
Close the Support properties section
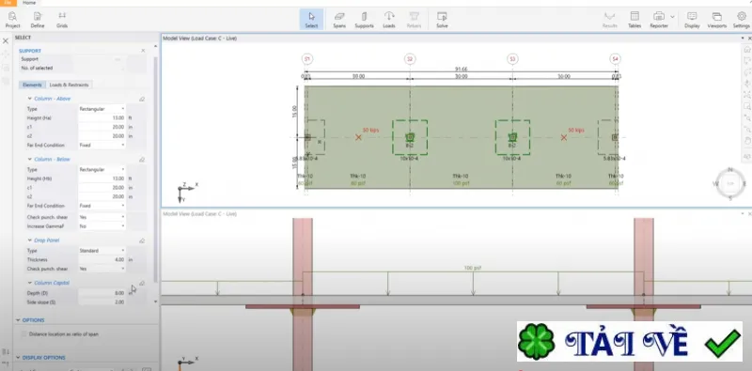[x=143, y=51]
